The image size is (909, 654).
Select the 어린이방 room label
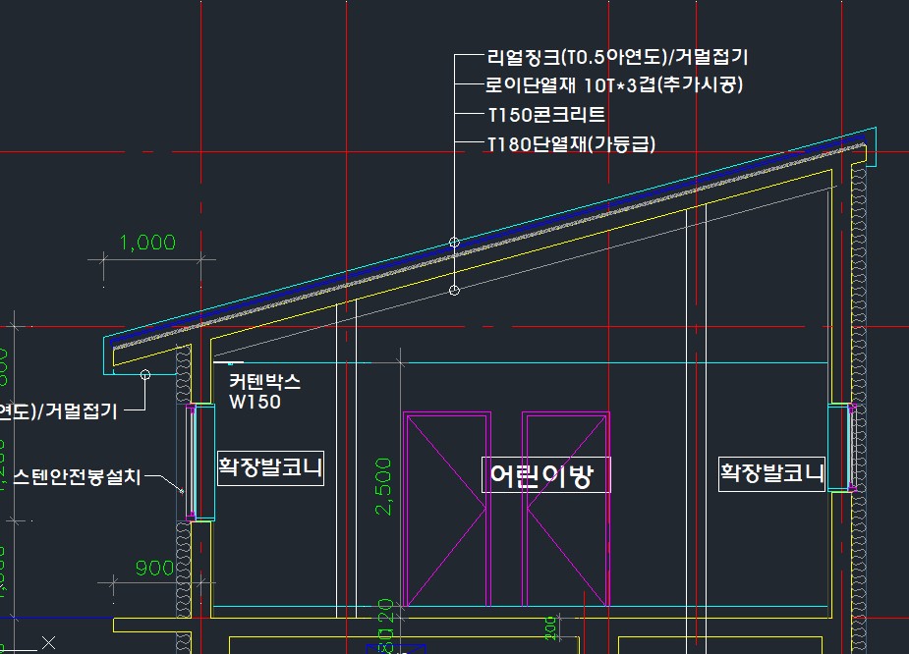tap(545, 475)
